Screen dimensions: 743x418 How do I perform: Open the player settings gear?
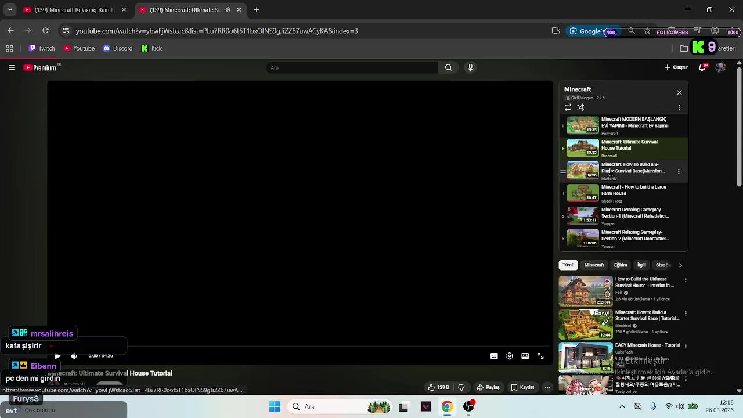tap(510, 356)
